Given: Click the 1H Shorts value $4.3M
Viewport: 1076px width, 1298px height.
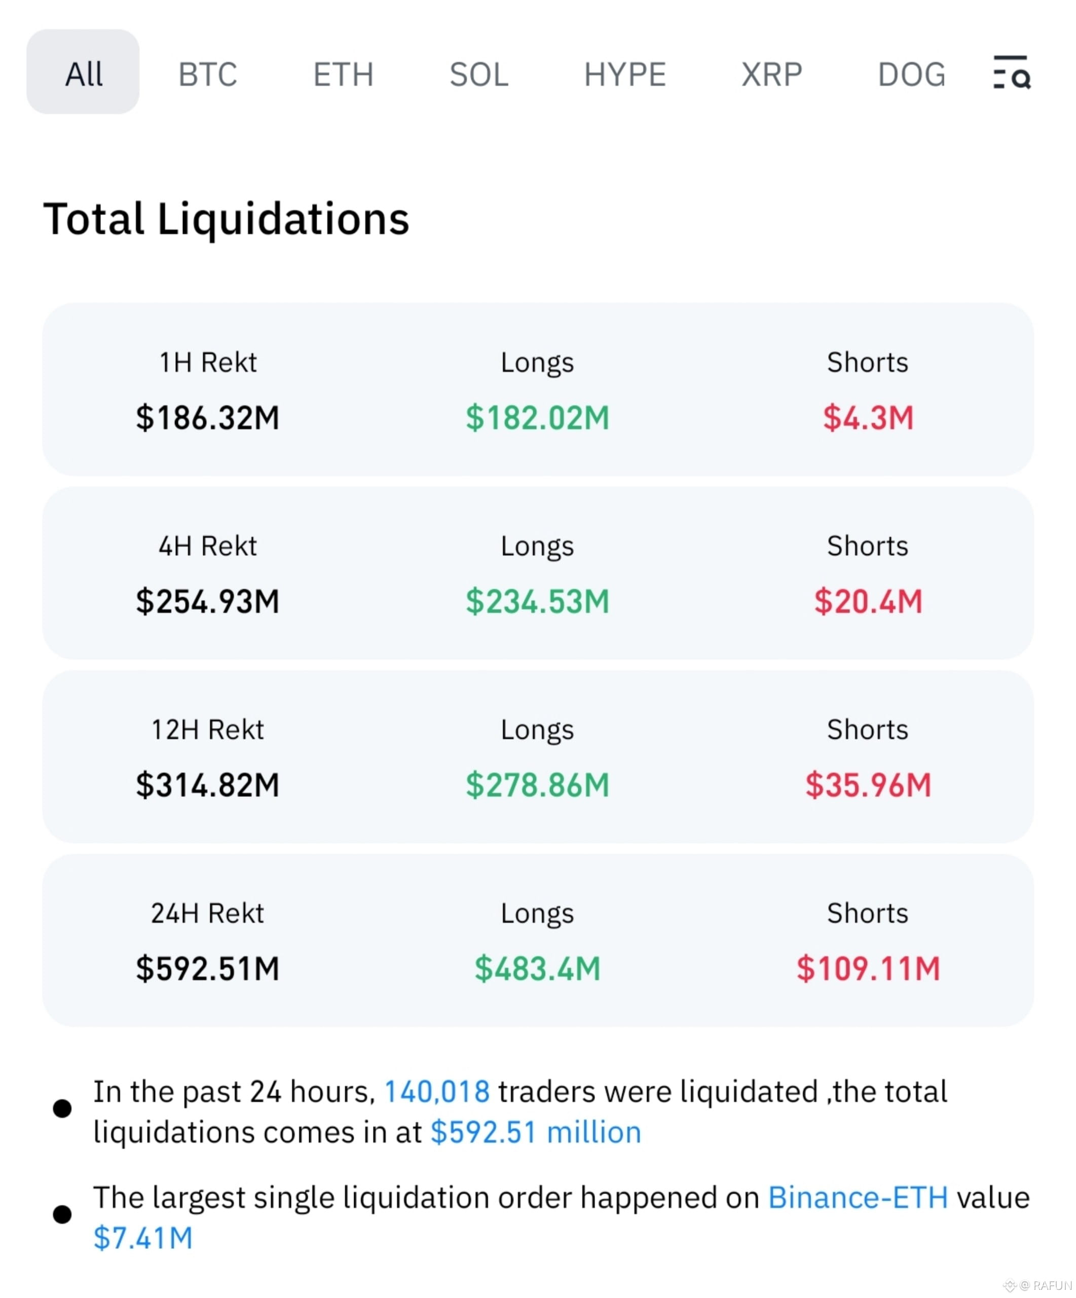Looking at the screenshot, I should pos(868,417).
